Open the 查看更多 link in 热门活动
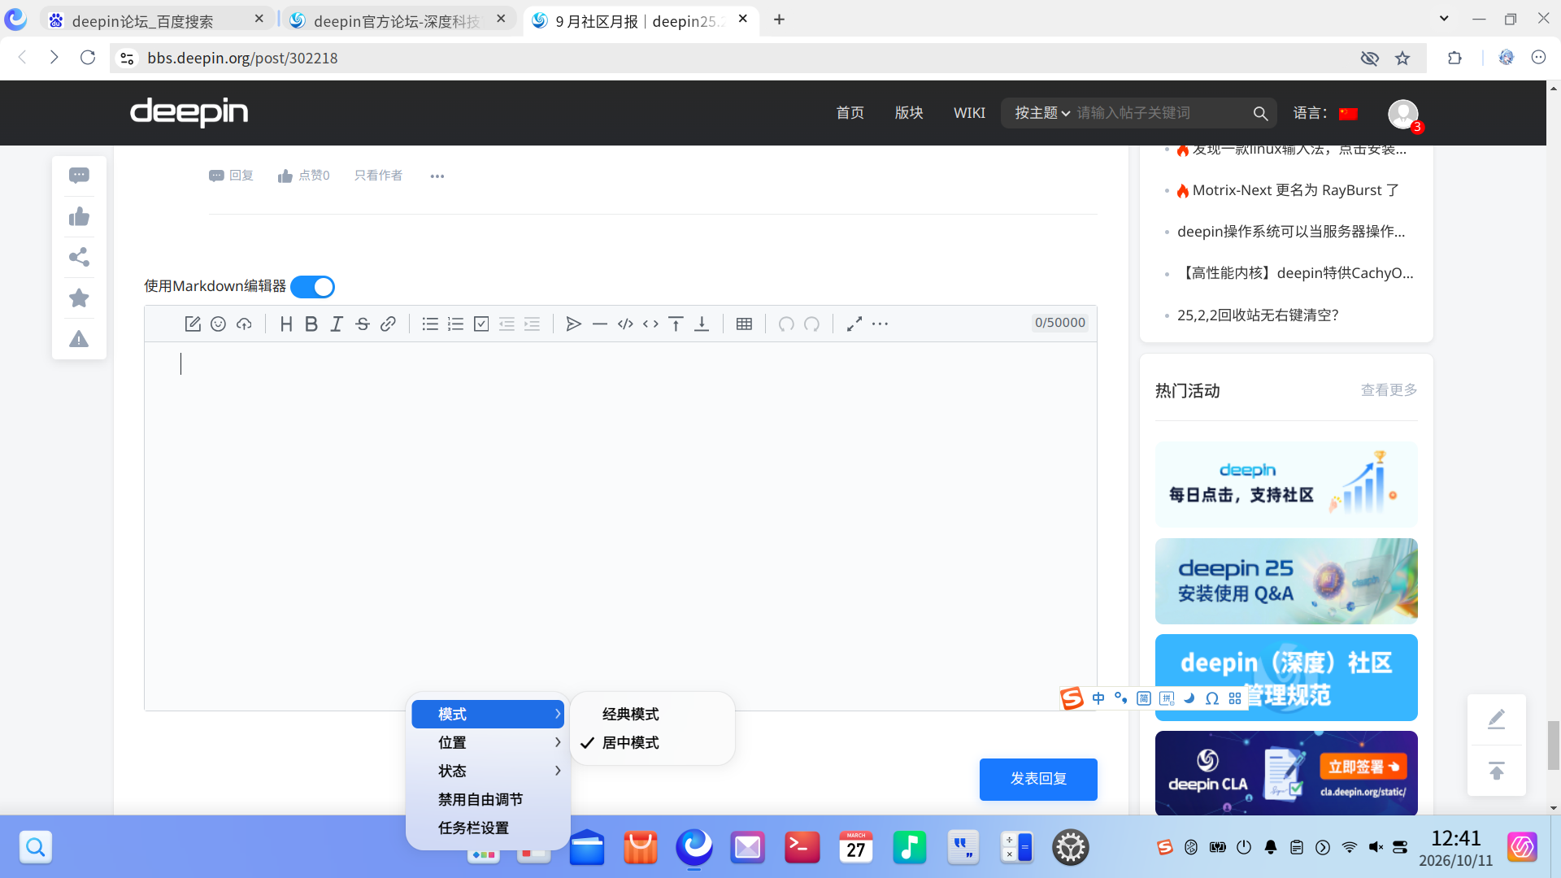Viewport: 1561px width, 878px height. point(1389,390)
